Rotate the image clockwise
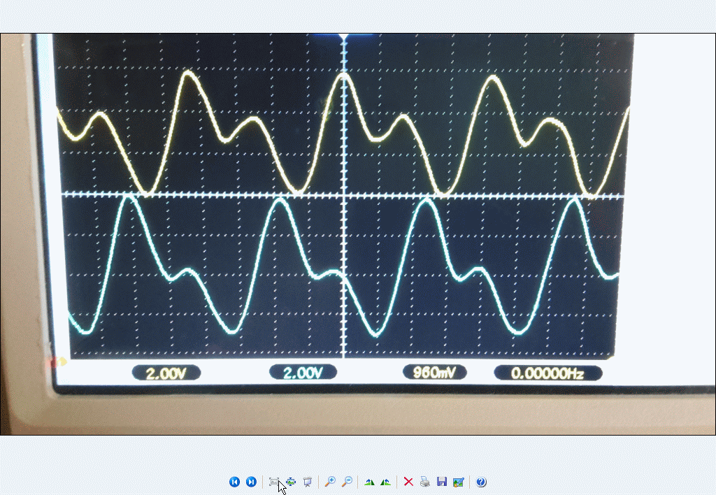Screen dimensions: 716x495 click(x=369, y=482)
